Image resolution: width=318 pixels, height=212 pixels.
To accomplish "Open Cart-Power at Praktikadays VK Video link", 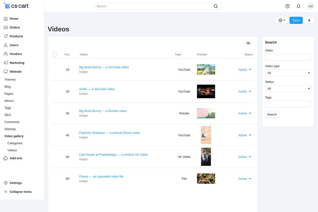I will click(x=113, y=155).
